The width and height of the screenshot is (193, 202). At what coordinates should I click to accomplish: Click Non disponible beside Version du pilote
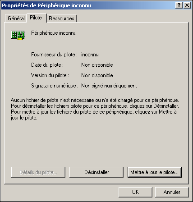pos(97,75)
